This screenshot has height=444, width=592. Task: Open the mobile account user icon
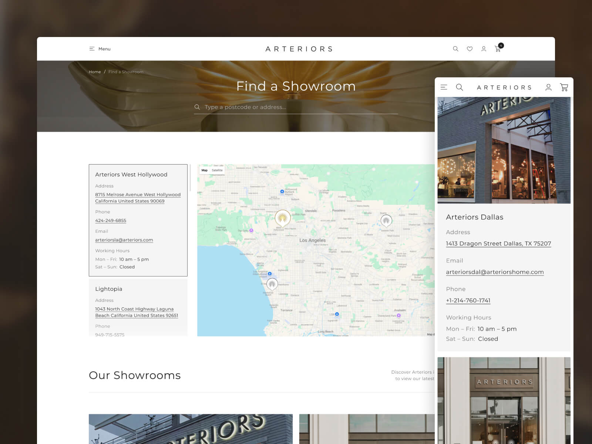(x=548, y=87)
